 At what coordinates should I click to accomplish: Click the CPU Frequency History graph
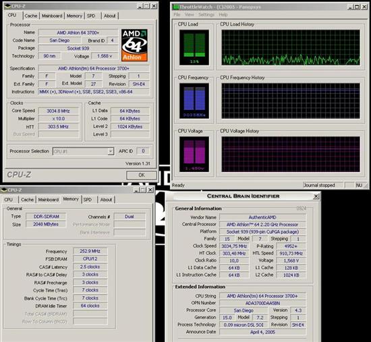[291, 101]
